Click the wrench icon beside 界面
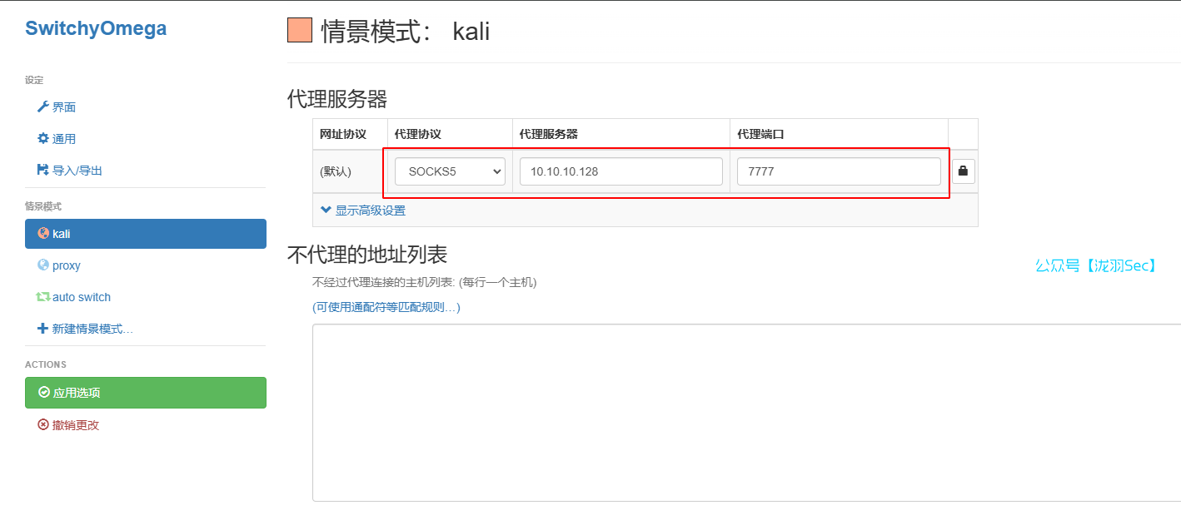 pos(43,107)
